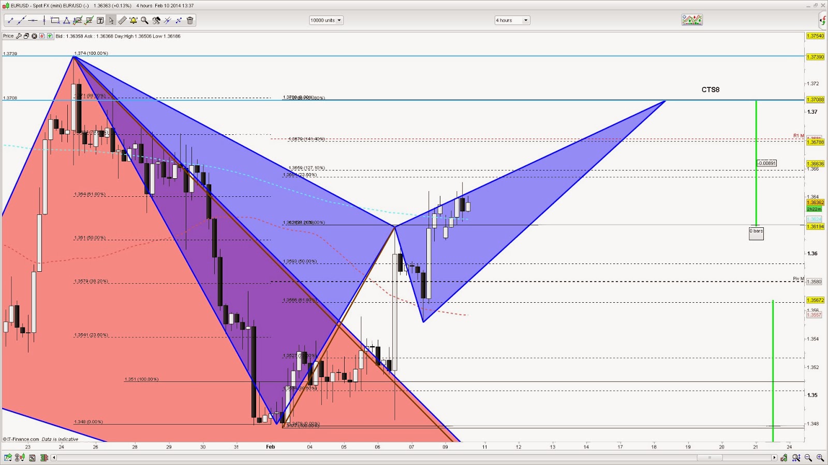Click the 1.361 (50.00%) Fibonacci label

click(x=90, y=238)
